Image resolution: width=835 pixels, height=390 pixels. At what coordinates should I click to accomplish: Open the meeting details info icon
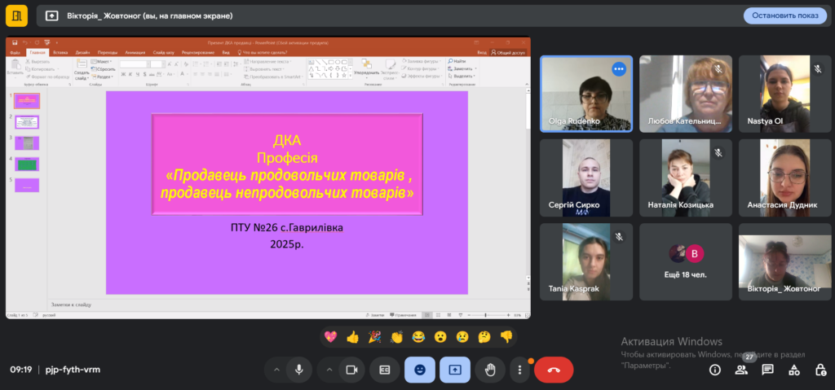715,370
